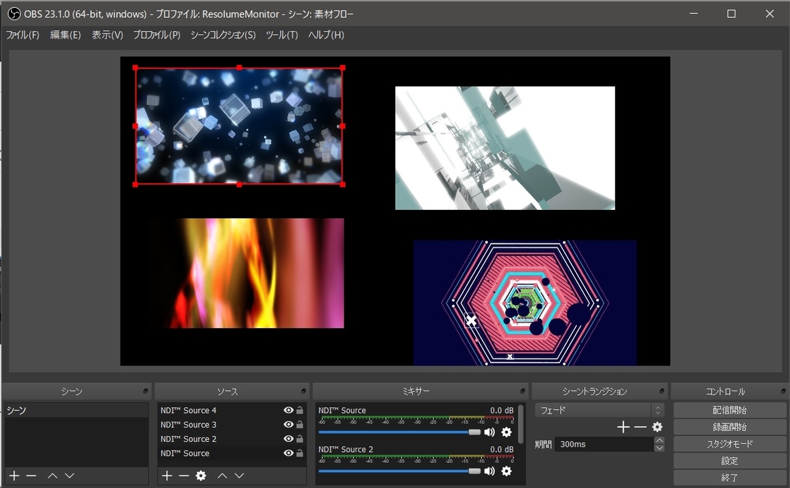Hide NDI Source 3 with eye icon
This screenshot has height=488, width=790.
pyautogui.click(x=288, y=425)
